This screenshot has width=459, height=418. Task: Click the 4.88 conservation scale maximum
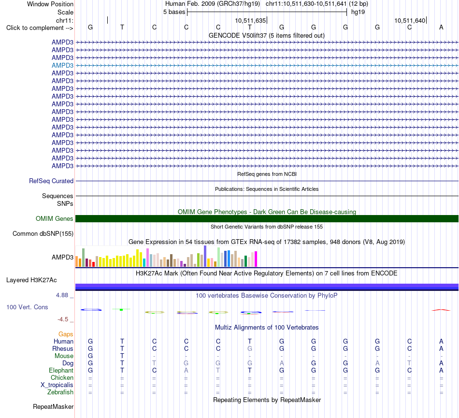pos(62,295)
